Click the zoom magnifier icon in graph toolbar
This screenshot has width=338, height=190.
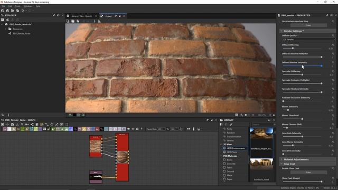point(22,125)
